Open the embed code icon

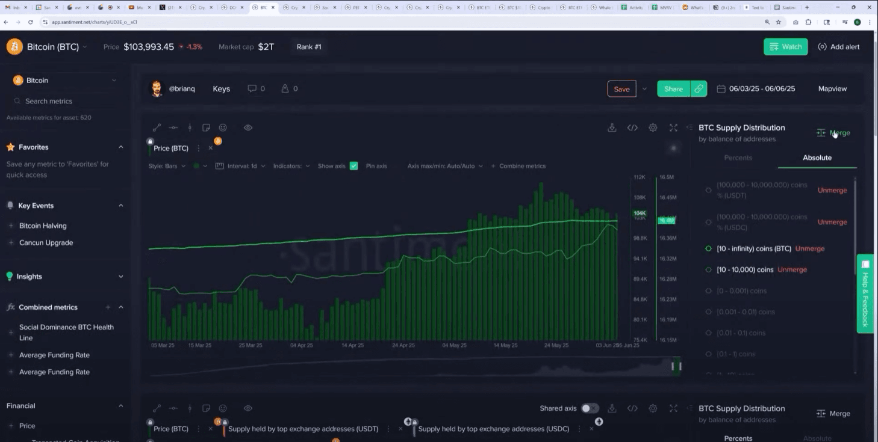click(x=632, y=127)
